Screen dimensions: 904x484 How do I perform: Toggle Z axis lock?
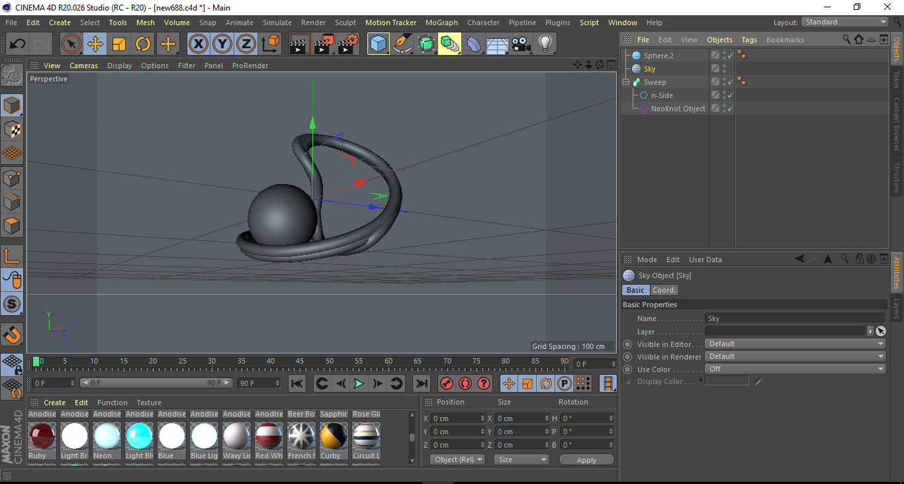coord(246,44)
